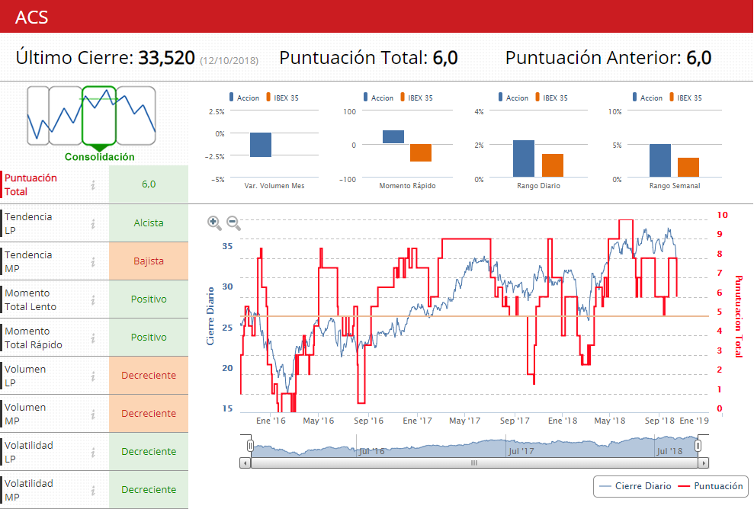Click the Bajista value for Tendencia MP
This screenshot has width=754, height=509.
tap(149, 261)
